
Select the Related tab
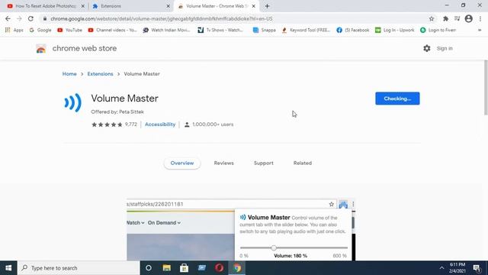pyautogui.click(x=303, y=163)
